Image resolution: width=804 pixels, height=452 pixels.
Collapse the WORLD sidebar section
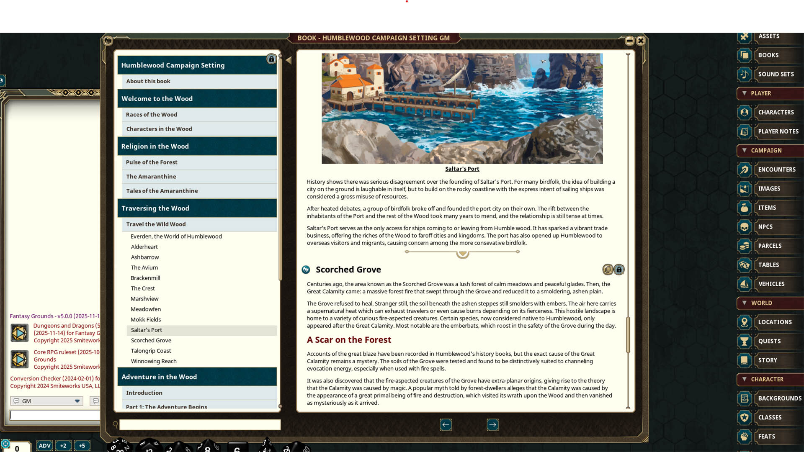point(744,303)
